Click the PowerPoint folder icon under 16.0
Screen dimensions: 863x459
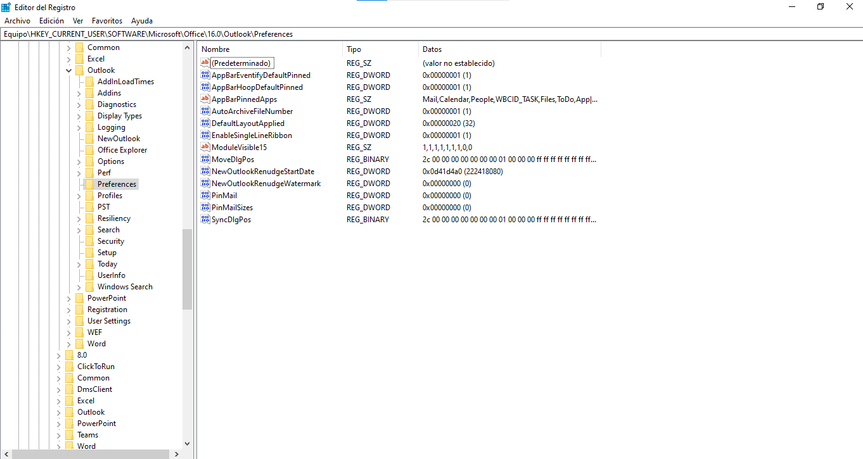click(79, 298)
